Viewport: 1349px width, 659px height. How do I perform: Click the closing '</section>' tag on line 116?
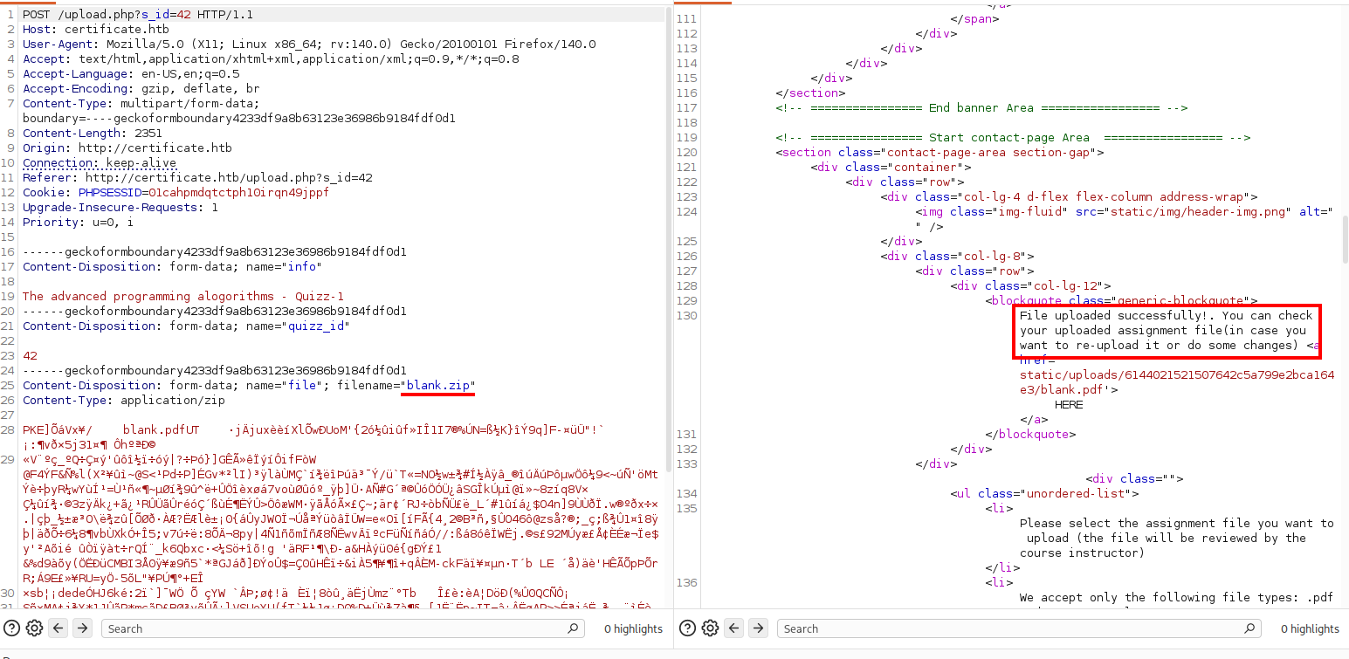pos(810,93)
